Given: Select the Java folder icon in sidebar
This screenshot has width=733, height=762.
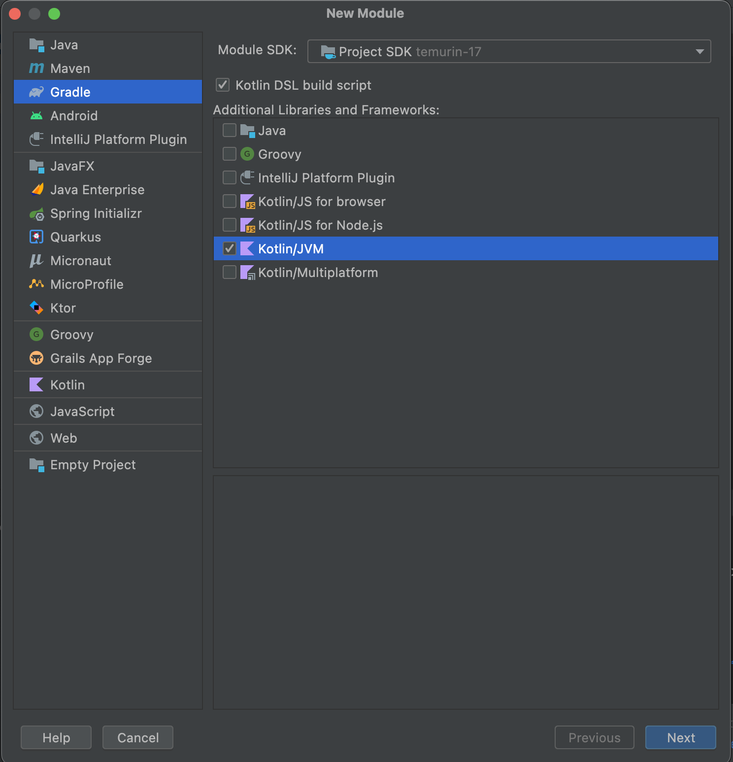Looking at the screenshot, I should coord(36,45).
